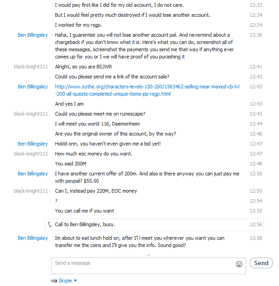Click black-knight211 beside 'Can I, instead pay 220M'
279x286 pixels.
(31, 191)
